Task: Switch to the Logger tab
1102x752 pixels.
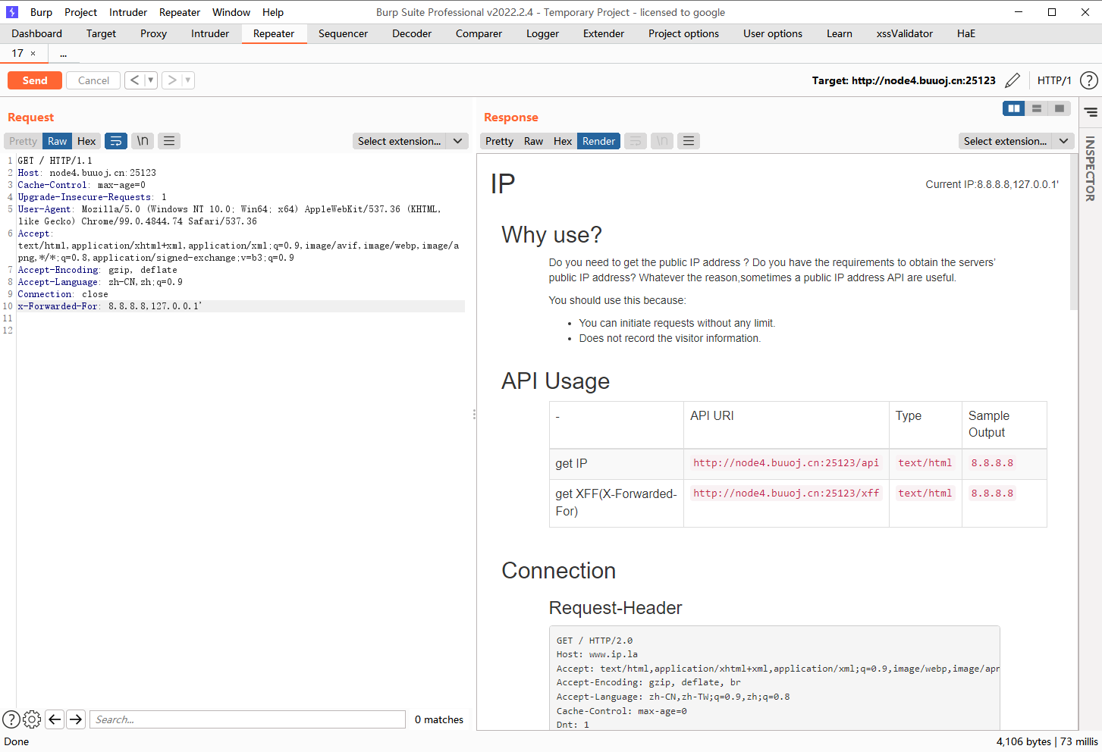Action: 542,33
